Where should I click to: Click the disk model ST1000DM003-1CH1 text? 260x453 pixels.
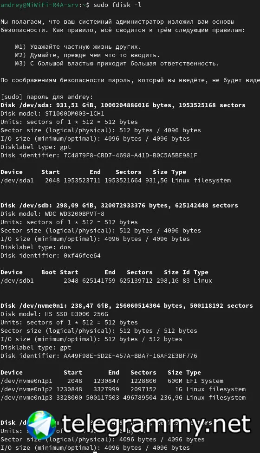click(x=75, y=114)
